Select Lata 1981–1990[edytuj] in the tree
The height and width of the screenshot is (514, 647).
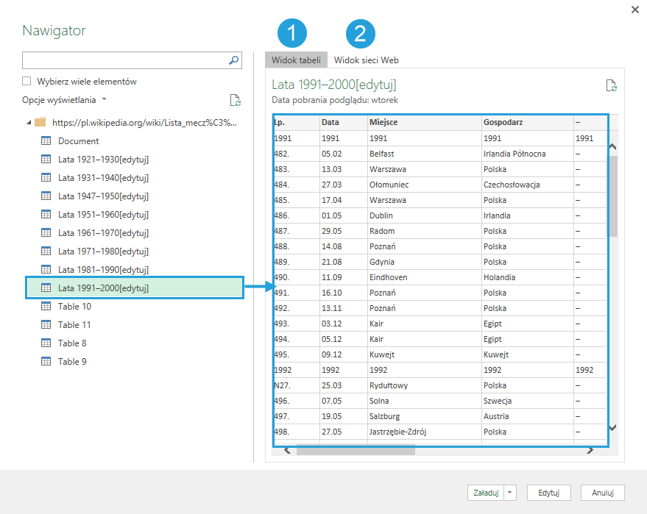tap(103, 270)
